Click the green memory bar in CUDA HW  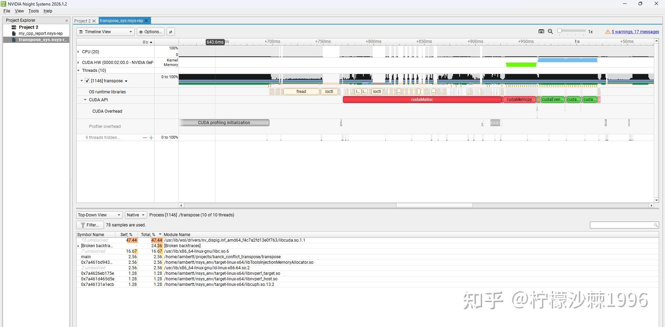[521, 65]
